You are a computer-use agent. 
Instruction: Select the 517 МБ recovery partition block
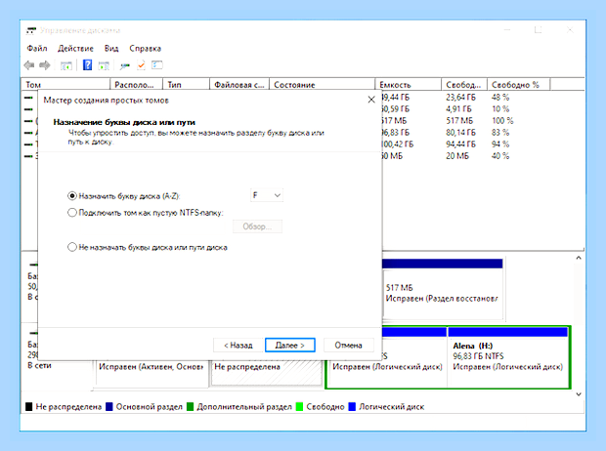(443, 290)
